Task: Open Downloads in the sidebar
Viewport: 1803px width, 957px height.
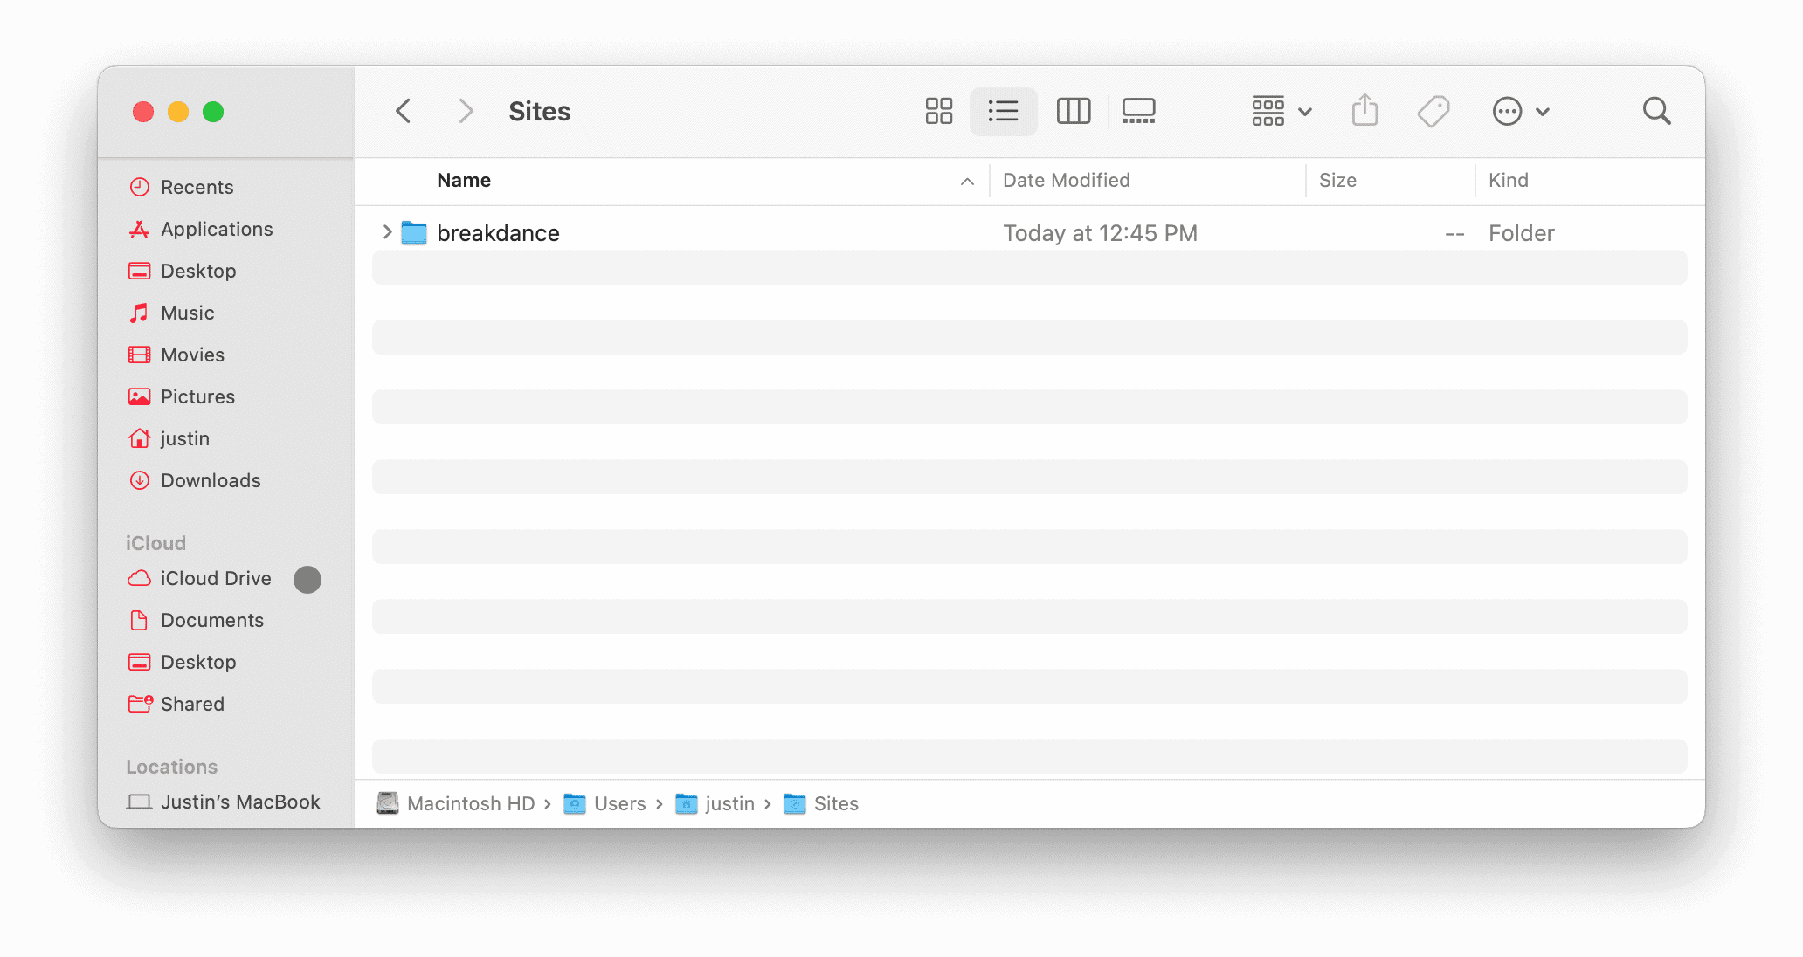Action: 210,480
